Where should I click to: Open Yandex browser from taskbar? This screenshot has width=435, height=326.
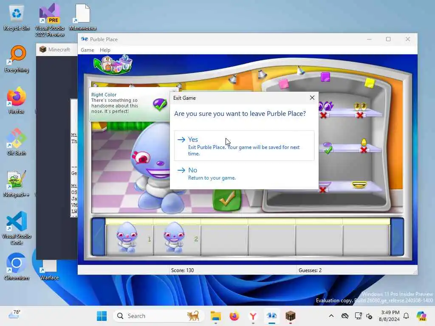click(253, 316)
